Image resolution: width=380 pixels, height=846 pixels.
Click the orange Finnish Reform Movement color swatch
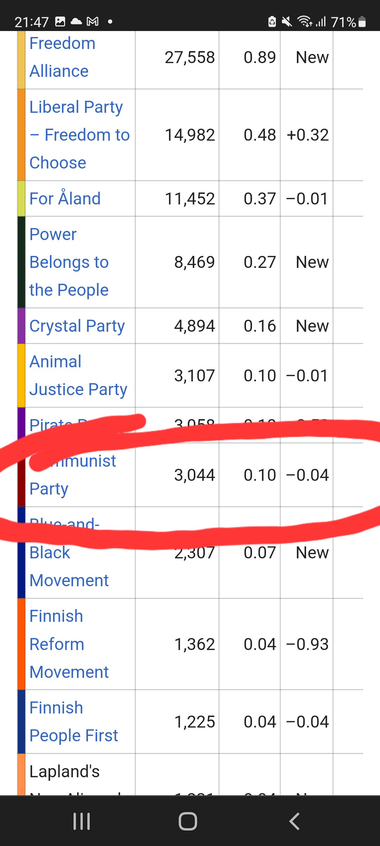coord(21,644)
